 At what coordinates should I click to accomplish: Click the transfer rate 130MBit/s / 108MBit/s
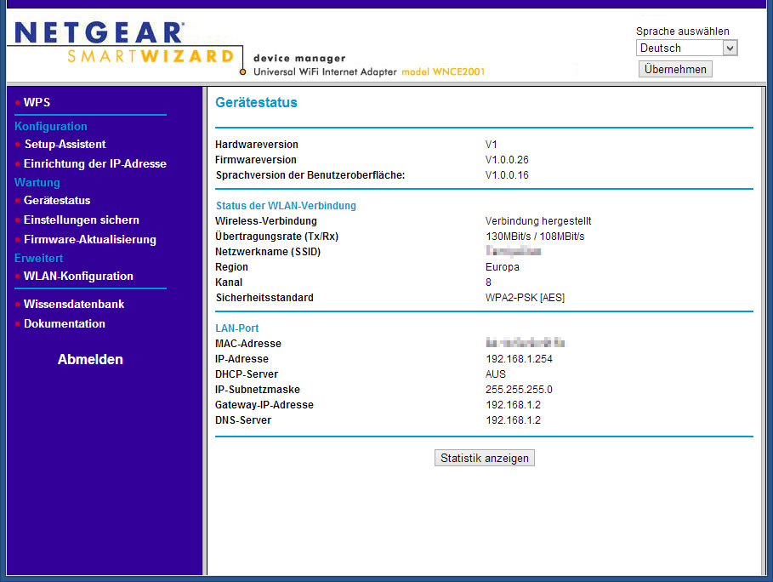(535, 237)
